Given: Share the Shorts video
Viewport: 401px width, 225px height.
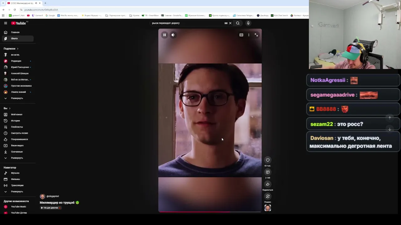Looking at the screenshot, I should click(x=268, y=184).
